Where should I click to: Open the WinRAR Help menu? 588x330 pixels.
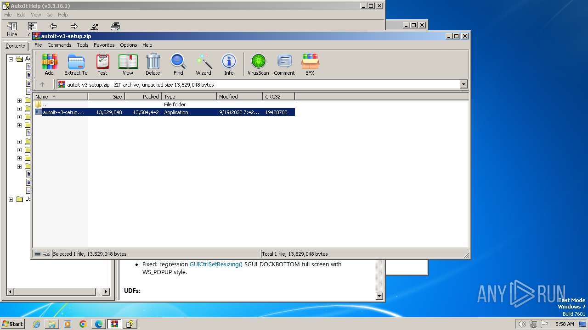pyautogui.click(x=147, y=45)
